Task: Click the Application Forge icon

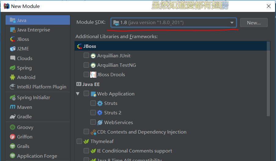Action: tap(13, 156)
